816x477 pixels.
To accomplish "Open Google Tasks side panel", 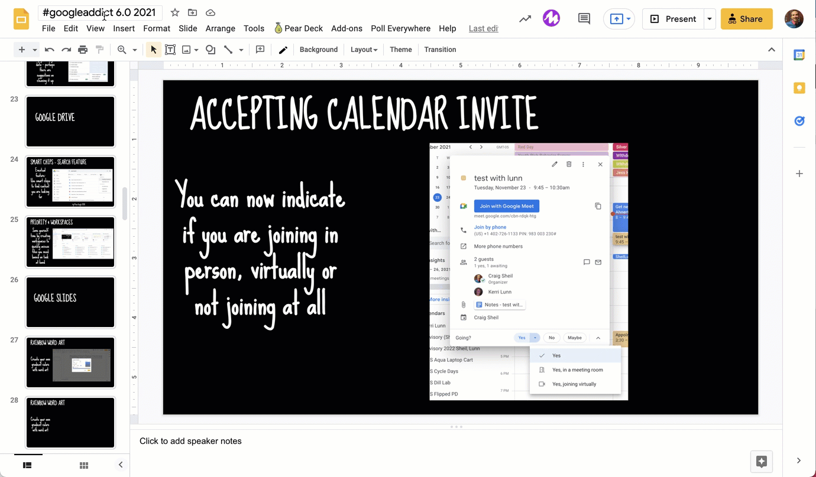I will click(x=799, y=121).
